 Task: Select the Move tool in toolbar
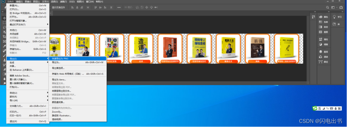[x=4, y=18]
